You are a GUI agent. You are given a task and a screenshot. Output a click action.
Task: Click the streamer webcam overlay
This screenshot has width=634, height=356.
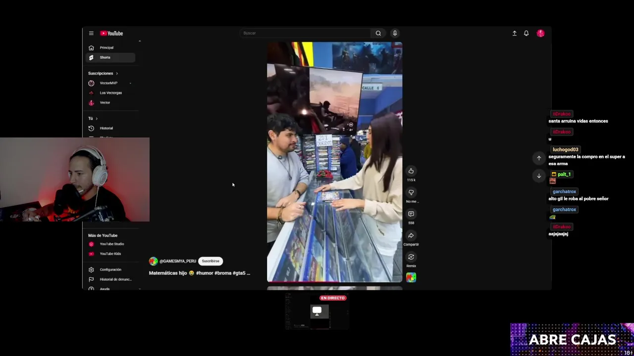[x=75, y=179]
